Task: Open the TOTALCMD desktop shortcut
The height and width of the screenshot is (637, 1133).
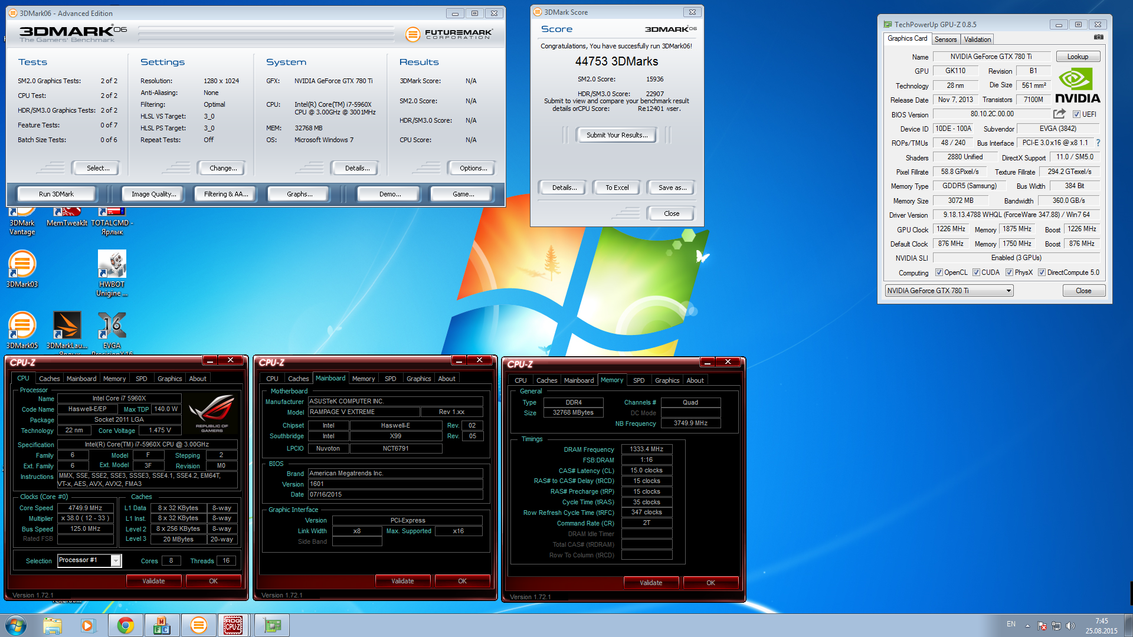Action: click(112, 222)
